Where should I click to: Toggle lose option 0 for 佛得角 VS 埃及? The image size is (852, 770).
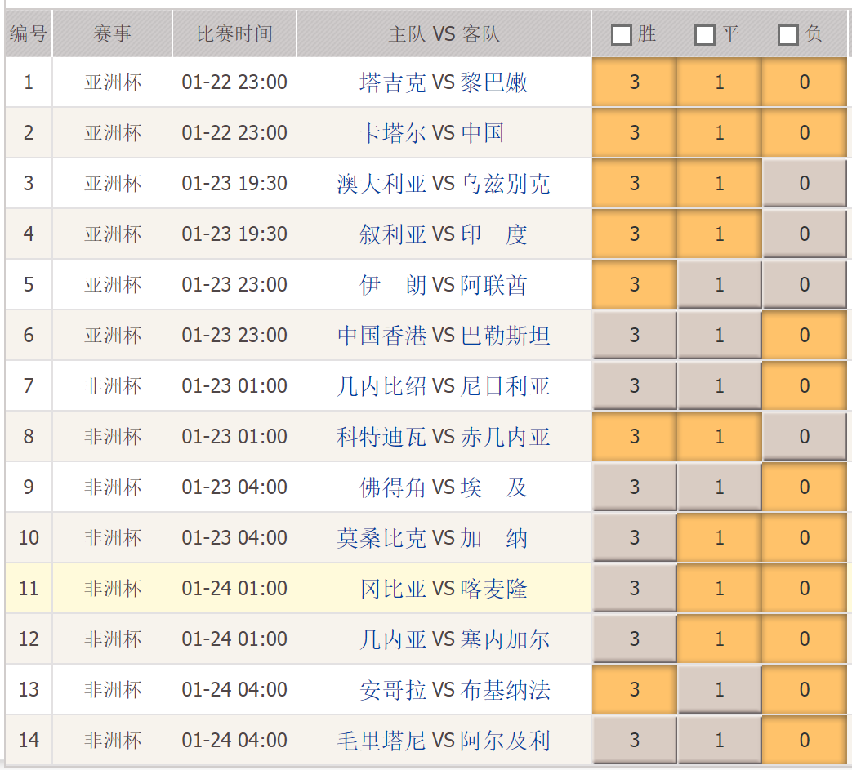(x=804, y=487)
